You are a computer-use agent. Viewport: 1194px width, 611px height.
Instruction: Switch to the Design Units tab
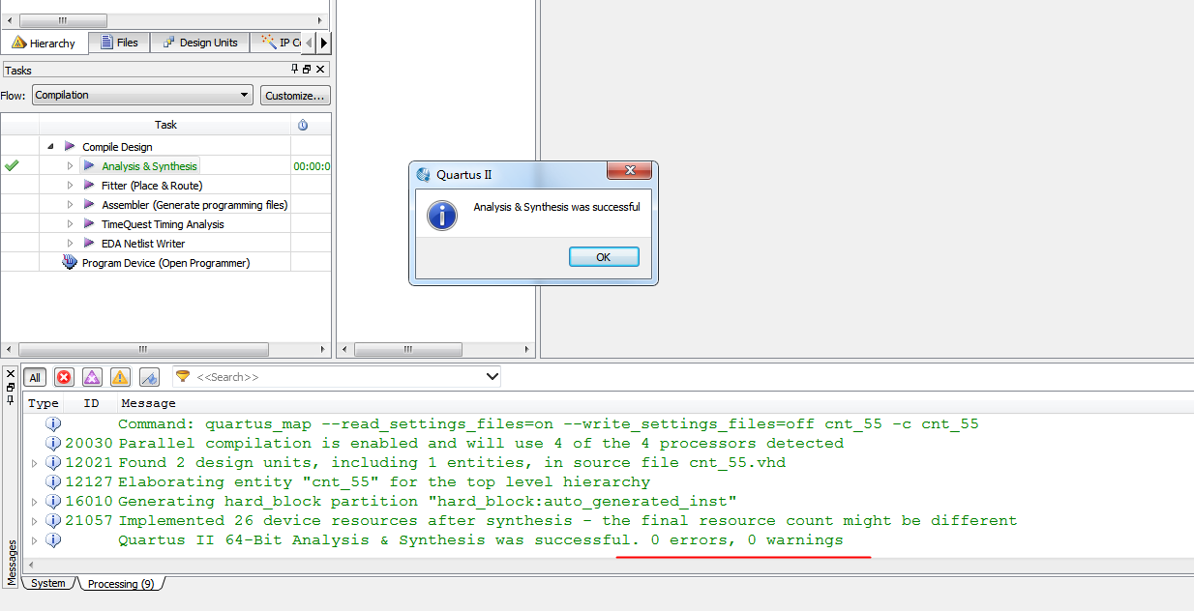pos(200,43)
